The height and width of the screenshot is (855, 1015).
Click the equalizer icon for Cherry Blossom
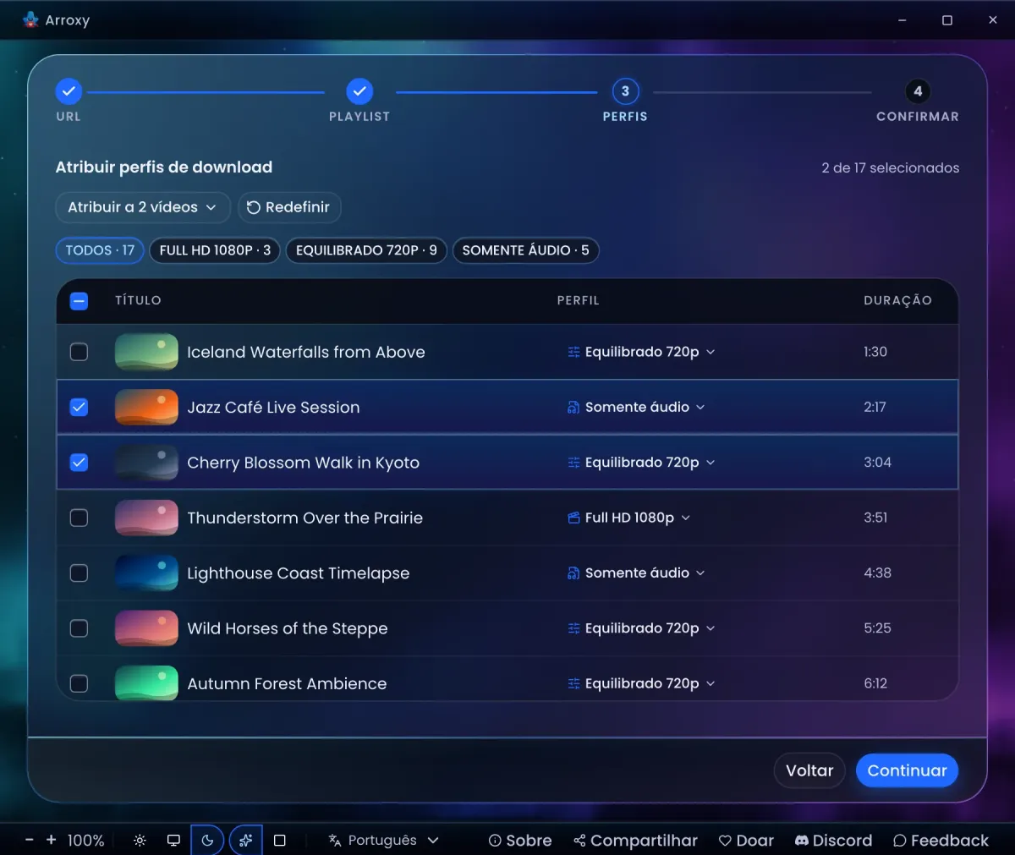573,463
